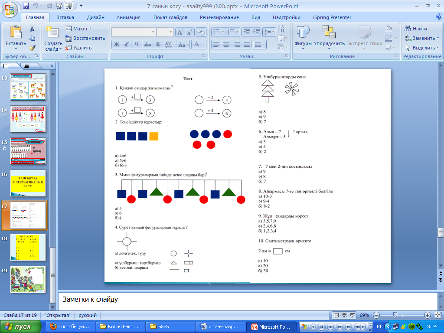Viewport: 444px width, 333px height.
Task: Click Удалить slide button
Action: coord(79,48)
